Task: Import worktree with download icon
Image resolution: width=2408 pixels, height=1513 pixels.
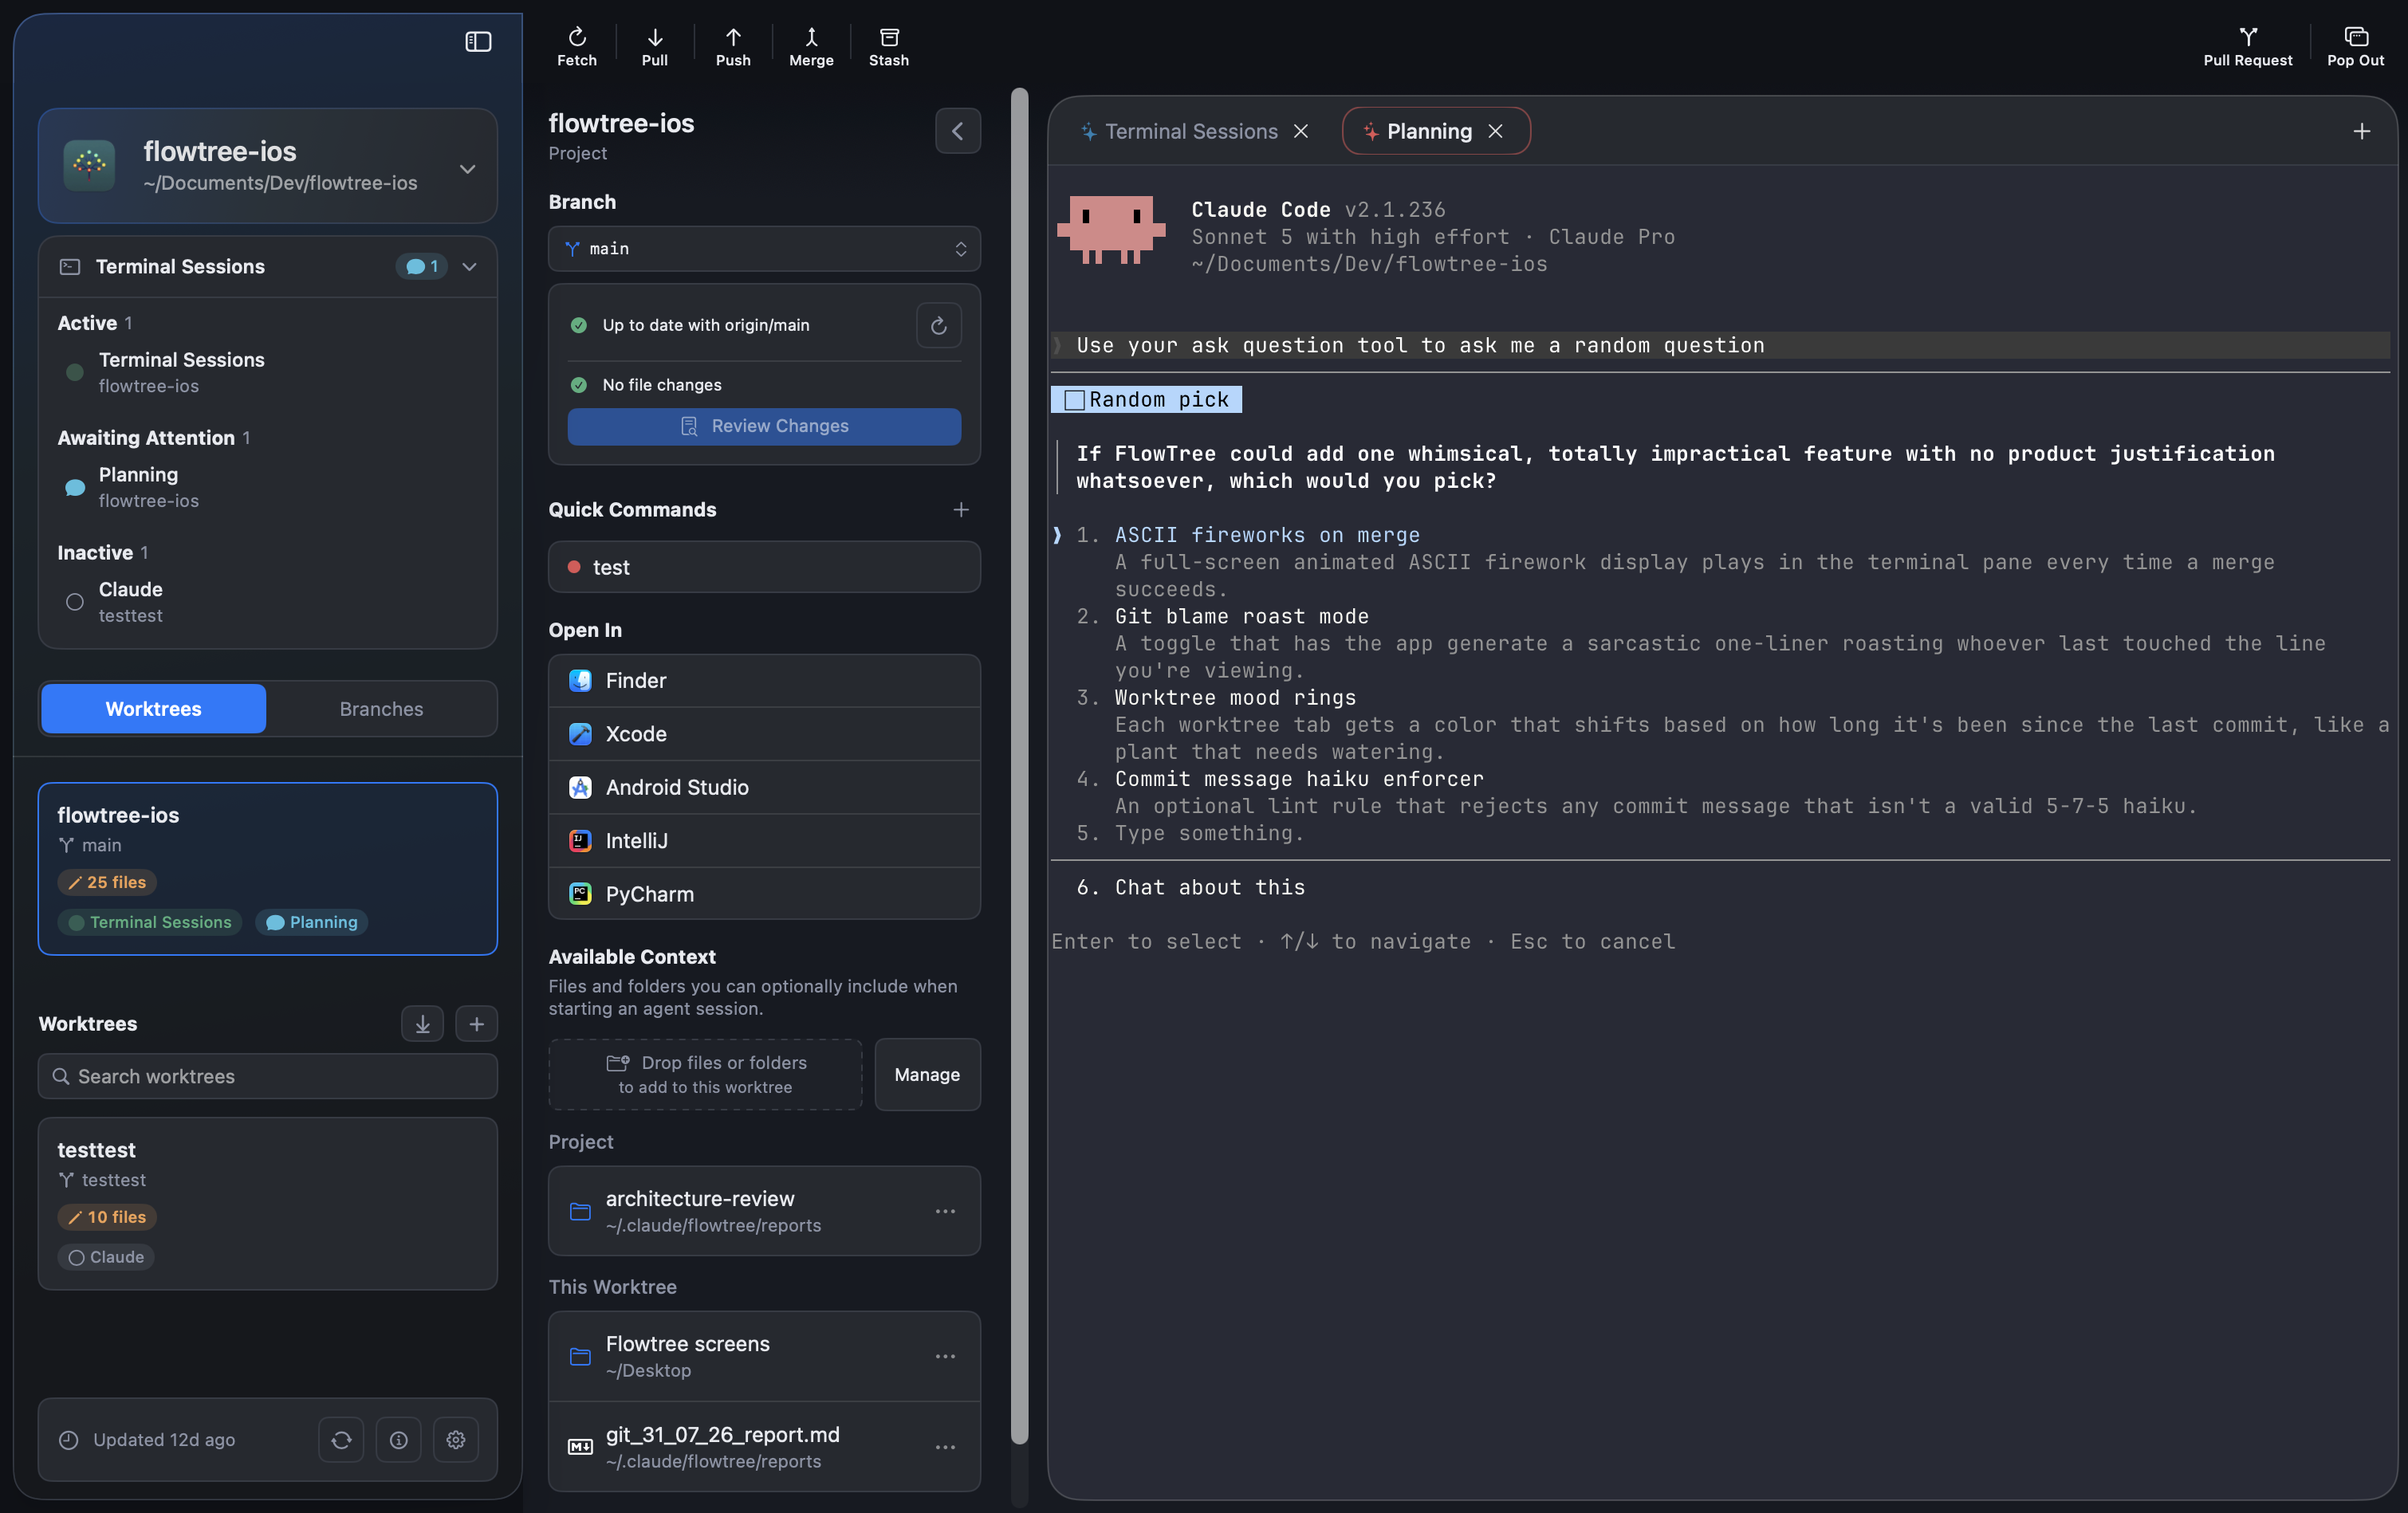Action: pyautogui.click(x=422, y=1024)
